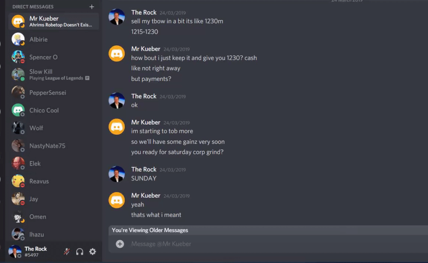Select the Slow Kill direct message

(53, 75)
